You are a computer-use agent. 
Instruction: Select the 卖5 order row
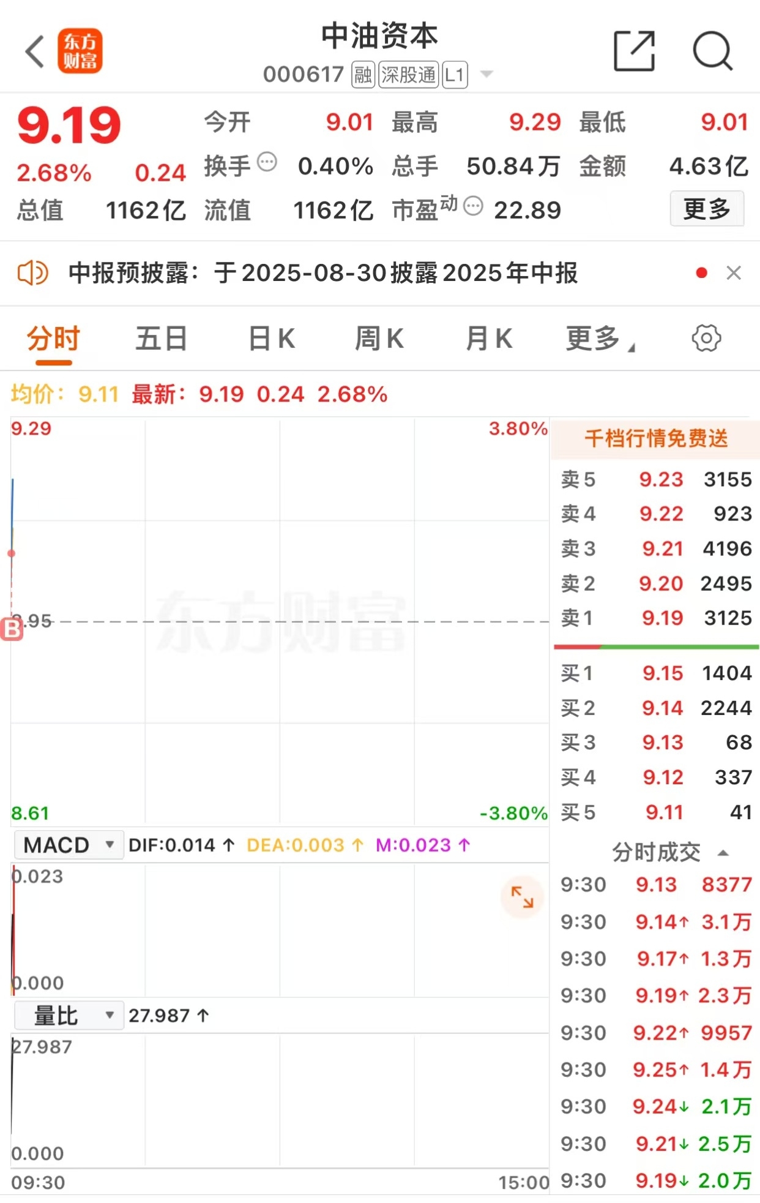click(x=656, y=479)
